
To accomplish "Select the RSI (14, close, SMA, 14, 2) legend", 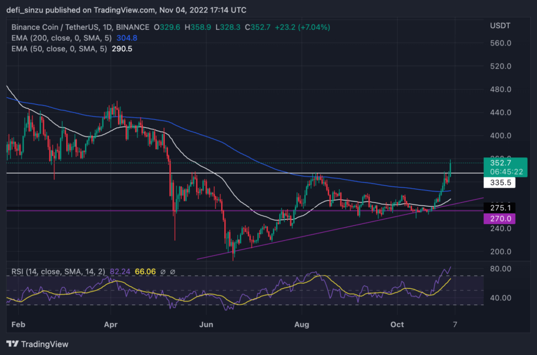I will click(x=58, y=272).
